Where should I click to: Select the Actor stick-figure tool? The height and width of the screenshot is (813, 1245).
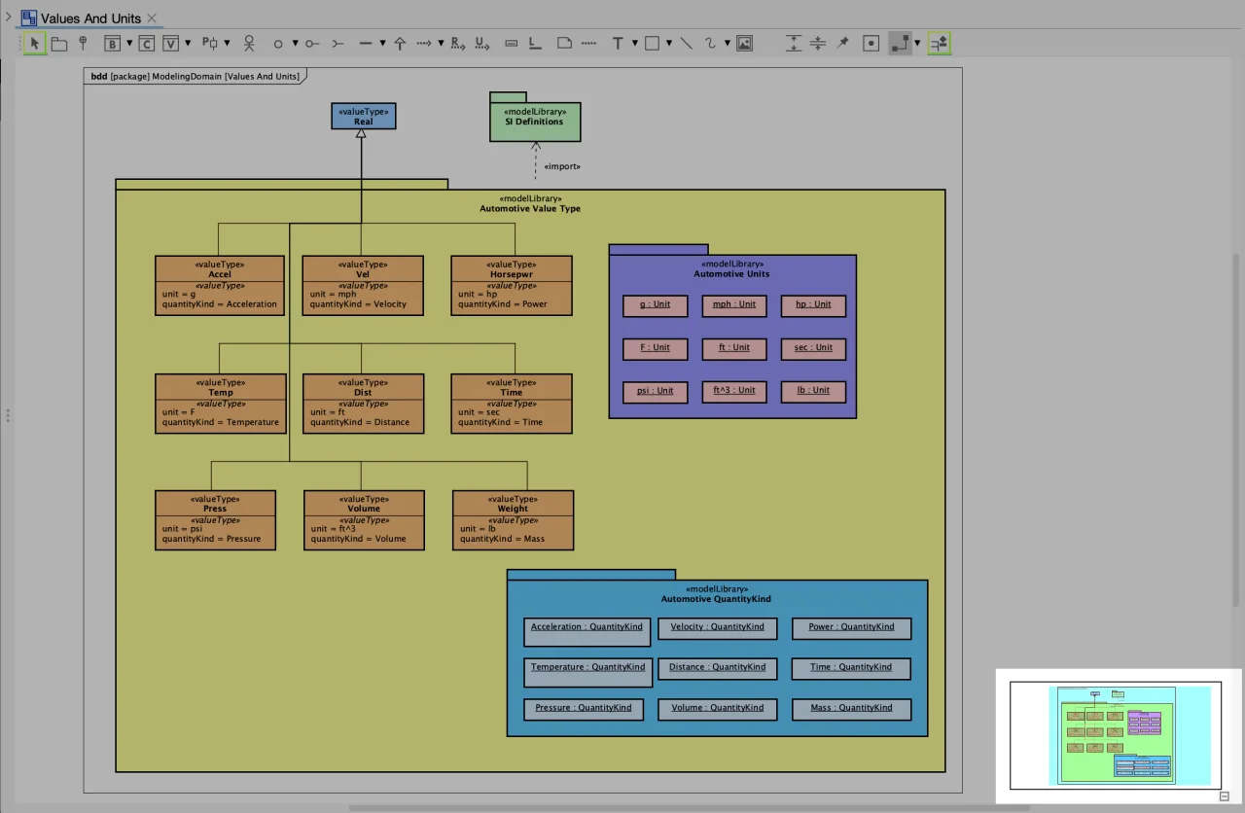click(x=249, y=44)
